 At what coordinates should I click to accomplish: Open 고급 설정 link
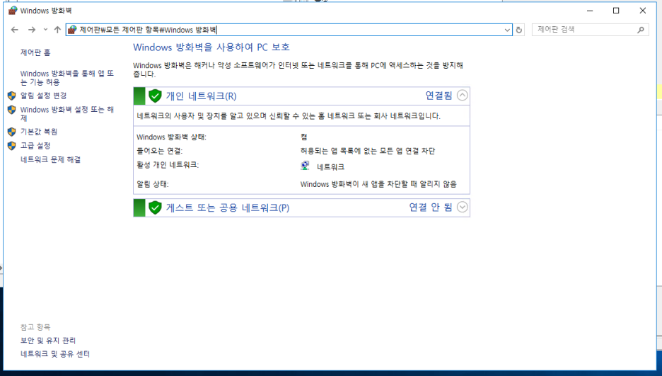35,146
